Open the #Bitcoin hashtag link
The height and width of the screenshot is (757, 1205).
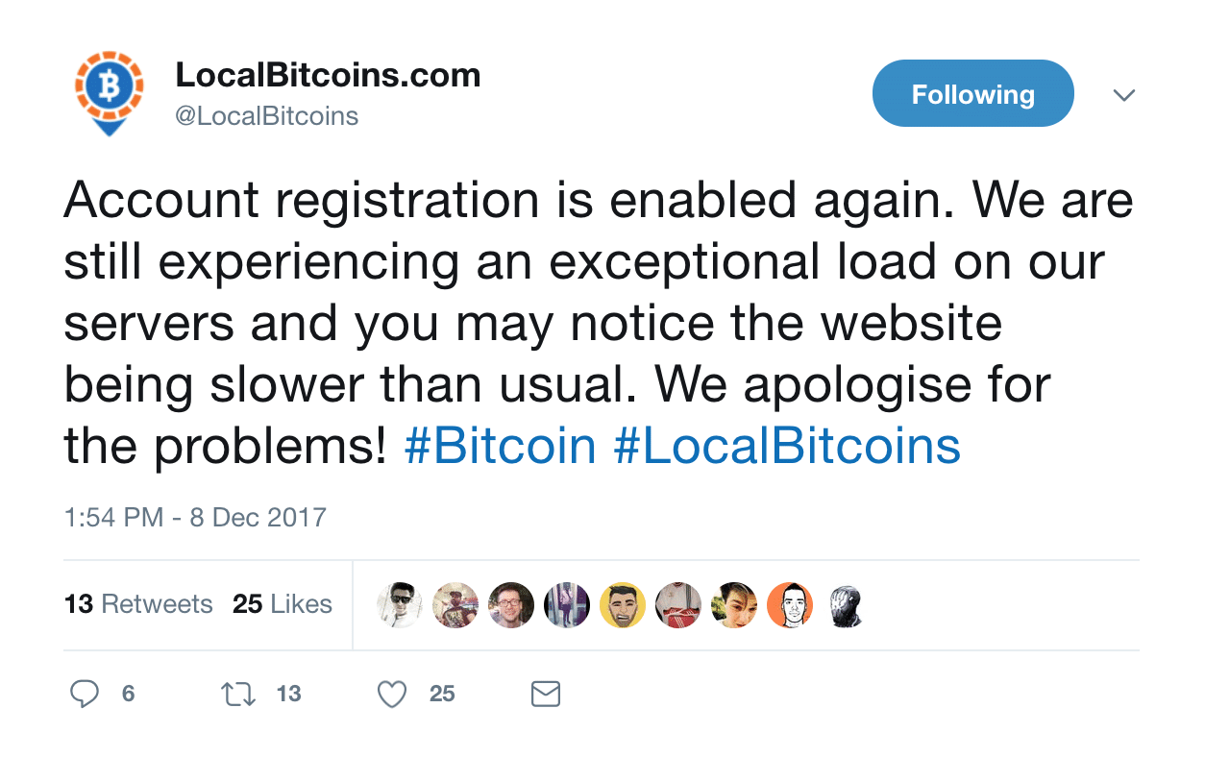coord(501,446)
